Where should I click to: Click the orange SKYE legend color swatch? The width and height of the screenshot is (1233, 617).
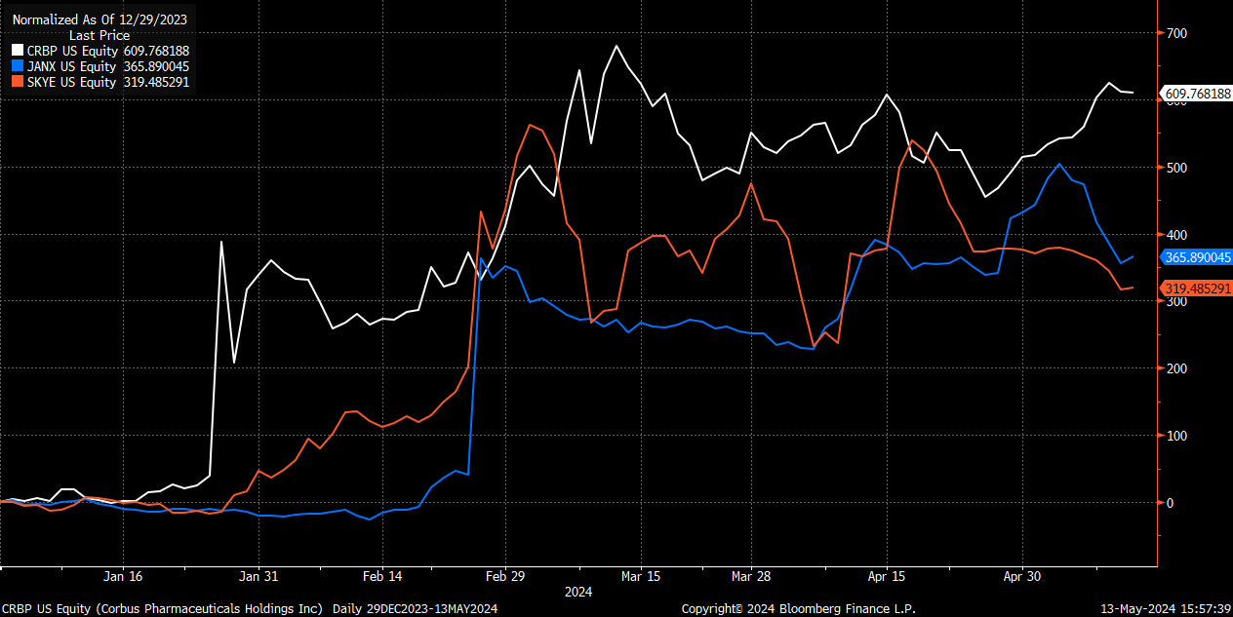17,82
